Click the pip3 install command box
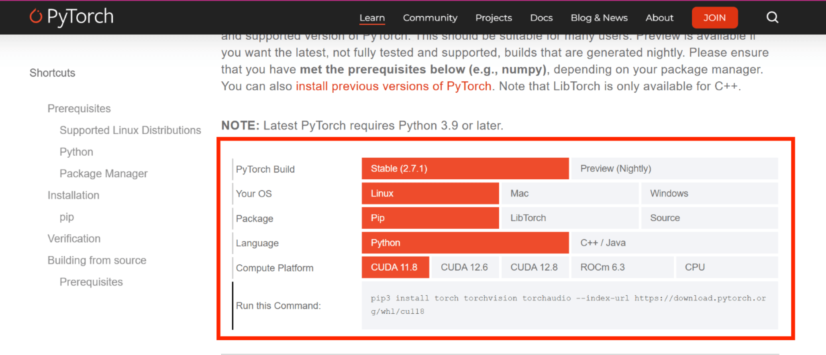Screen dimensions: 826x355 [569, 305]
